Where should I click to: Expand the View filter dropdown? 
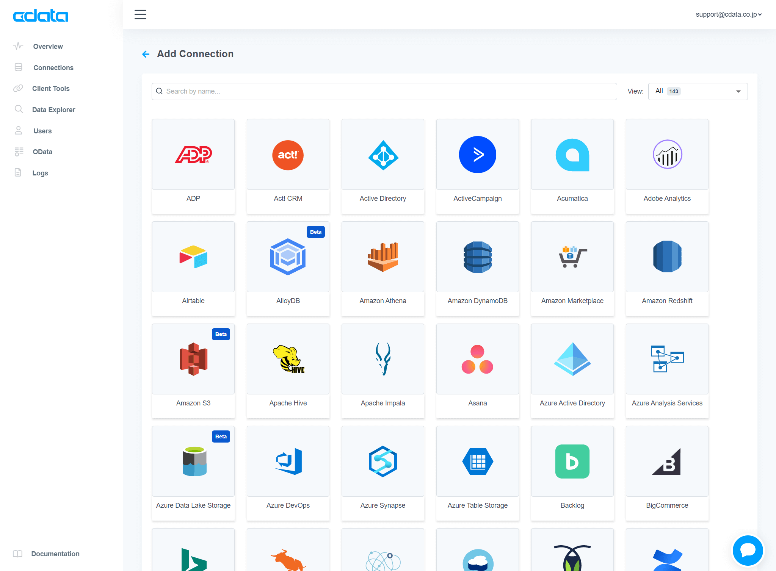point(698,91)
